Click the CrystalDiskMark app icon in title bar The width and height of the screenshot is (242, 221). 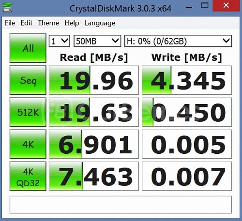coord(7,7)
